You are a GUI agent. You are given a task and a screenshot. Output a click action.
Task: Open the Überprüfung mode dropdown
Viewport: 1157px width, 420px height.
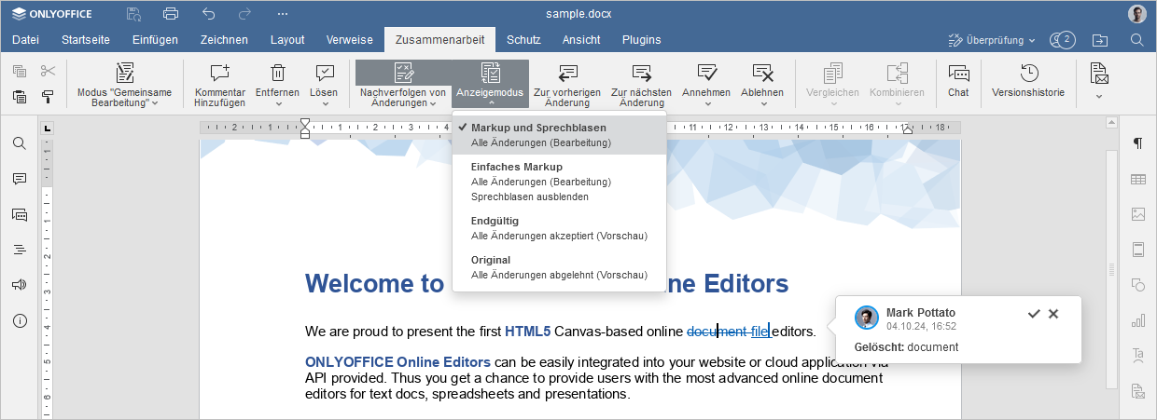pyautogui.click(x=992, y=40)
